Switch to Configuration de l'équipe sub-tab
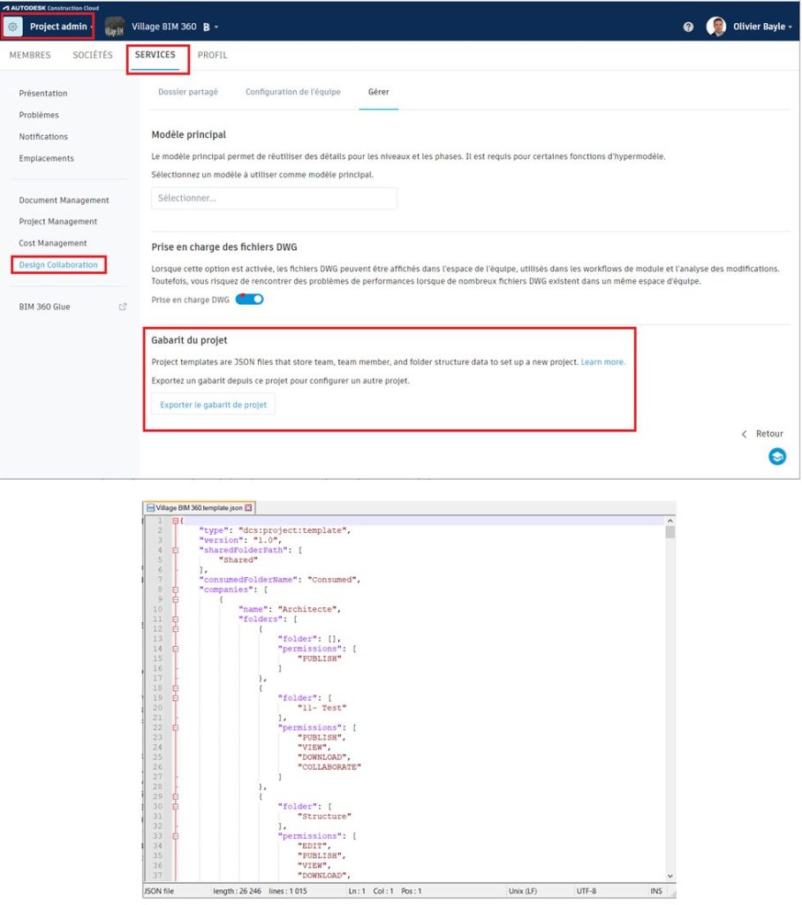 pyautogui.click(x=293, y=92)
